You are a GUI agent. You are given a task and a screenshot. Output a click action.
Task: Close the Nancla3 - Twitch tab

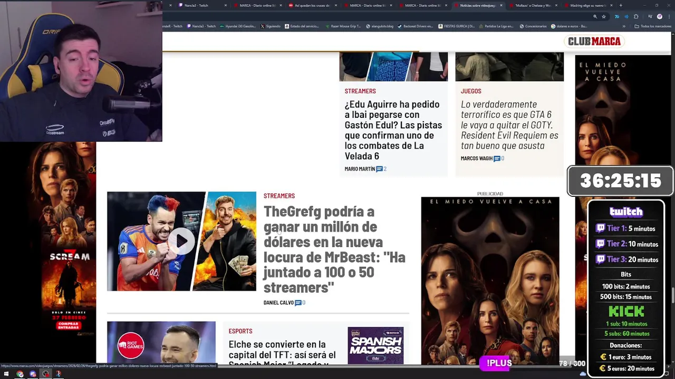pos(225,5)
